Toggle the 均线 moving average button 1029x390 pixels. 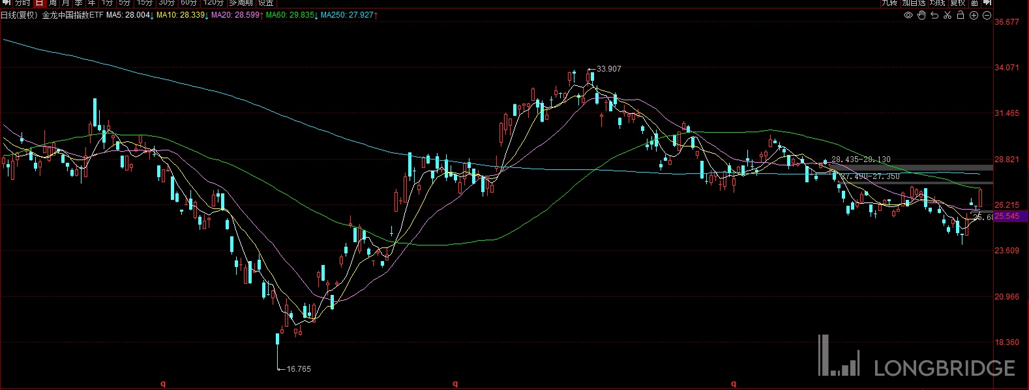coord(938,3)
